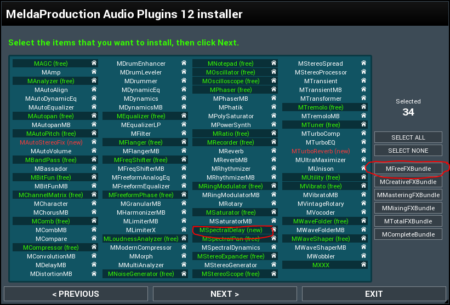Click the home icon next to MBassador
The height and width of the screenshot is (305, 450).
coord(94,168)
